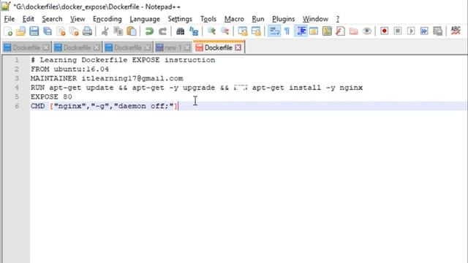Open the Encoding menu
Screen dimensions: 468x263
[x=107, y=19]
